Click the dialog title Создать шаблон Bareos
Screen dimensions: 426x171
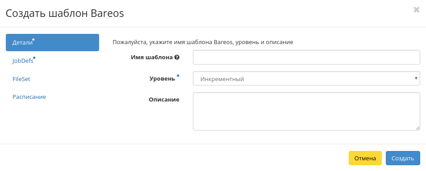(x=65, y=13)
